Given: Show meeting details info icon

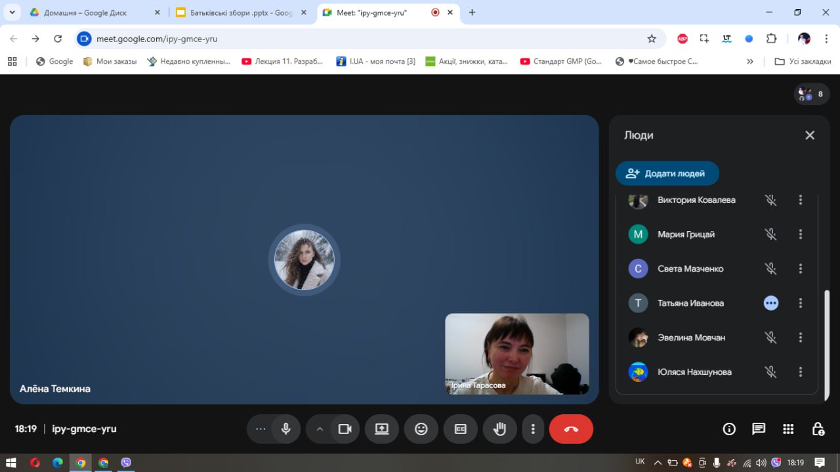Looking at the screenshot, I should pos(728,429).
